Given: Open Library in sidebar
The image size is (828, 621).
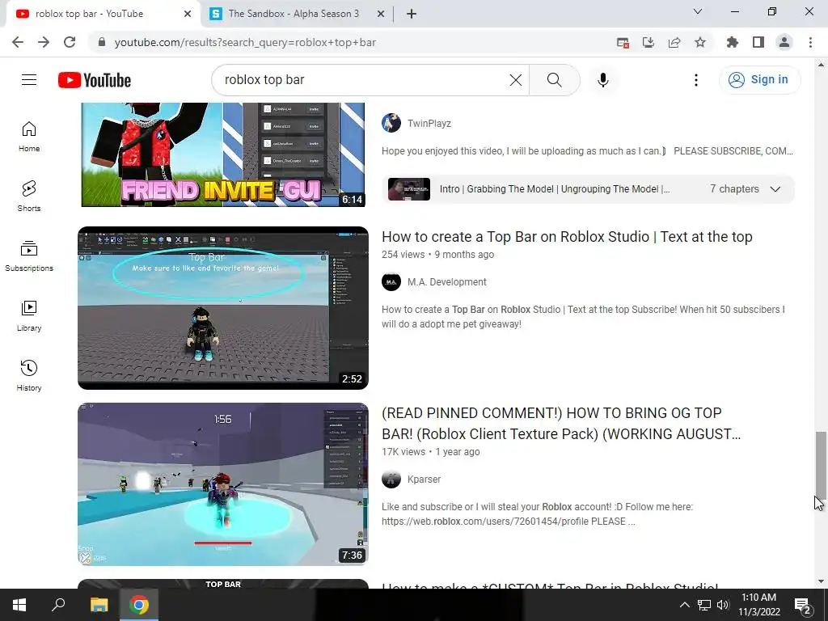Looking at the screenshot, I should [x=29, y=316].
